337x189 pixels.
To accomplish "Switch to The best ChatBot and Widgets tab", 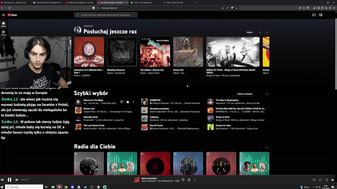I will [47, 3].
